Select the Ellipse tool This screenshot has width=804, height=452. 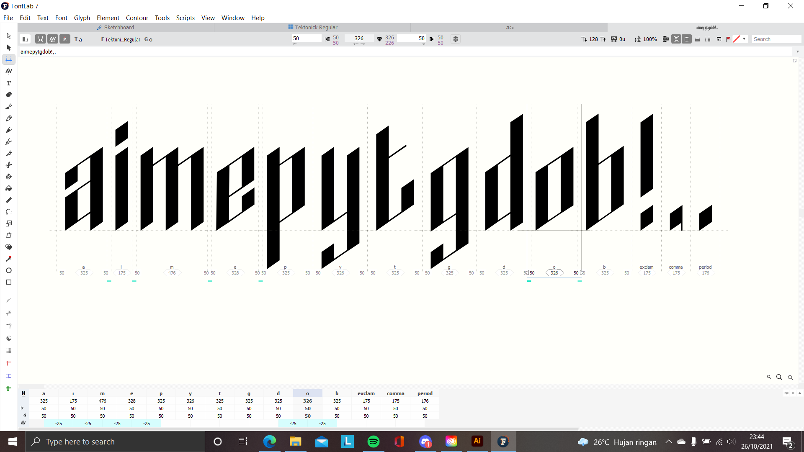[9, 270]
